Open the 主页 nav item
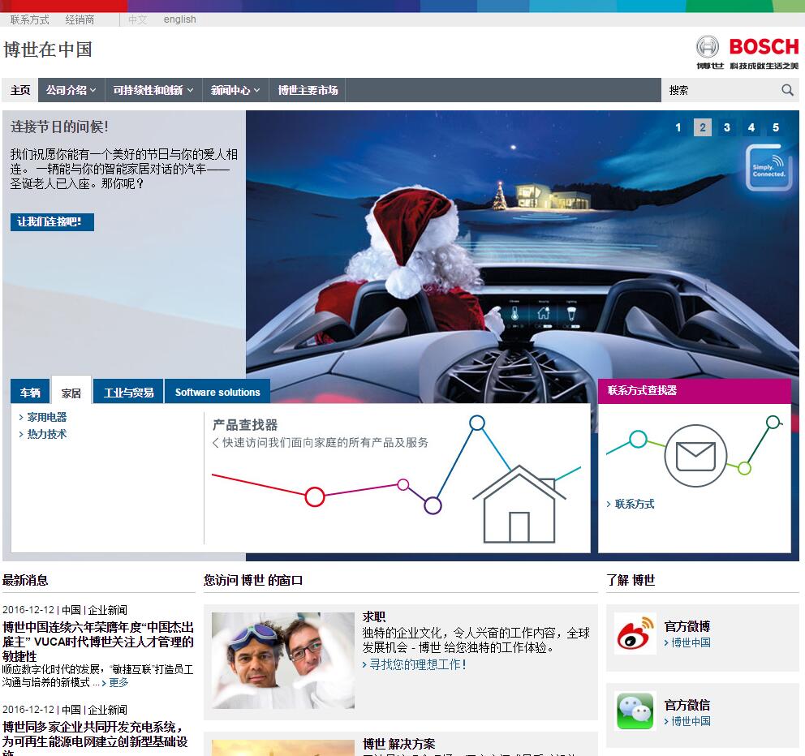Screen dimensions: 805x756 pos(20,90)
